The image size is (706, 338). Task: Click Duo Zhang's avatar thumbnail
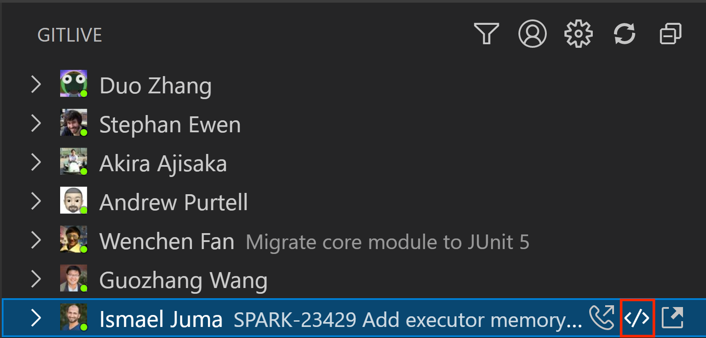(73, 84)
